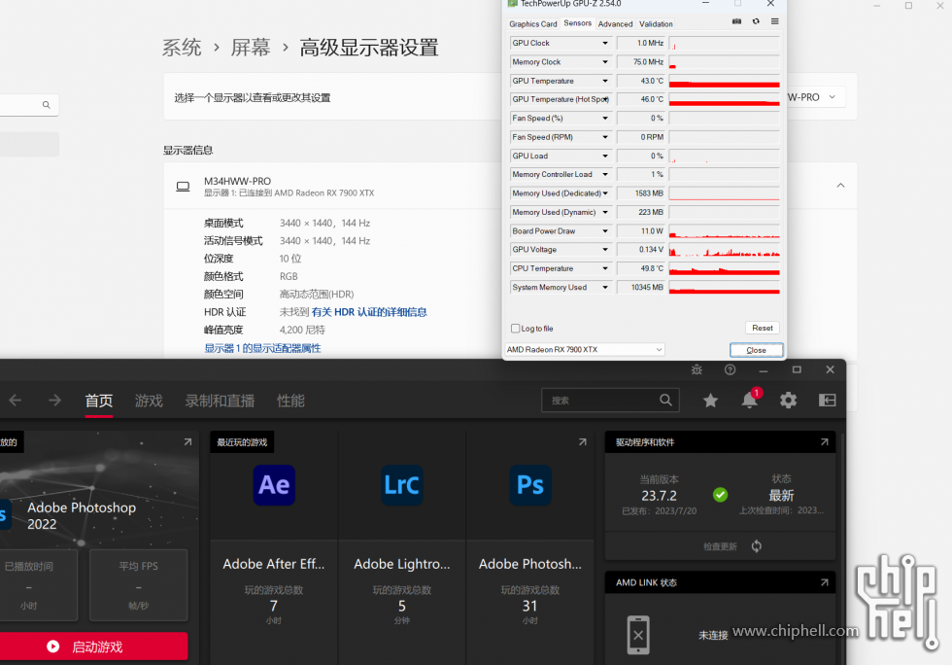Select the 游戏 tab in AMD Software
Screen dimensions: 952x665
click(x=149, y=401)
